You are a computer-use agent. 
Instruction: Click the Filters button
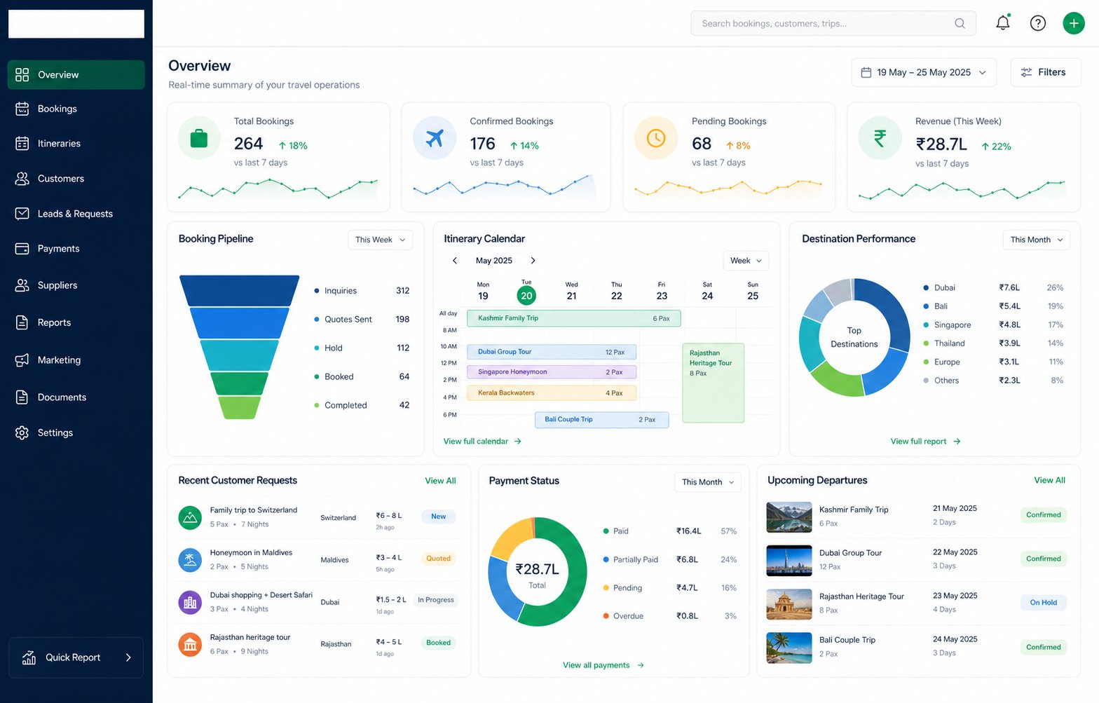[x=1046, y=72]
